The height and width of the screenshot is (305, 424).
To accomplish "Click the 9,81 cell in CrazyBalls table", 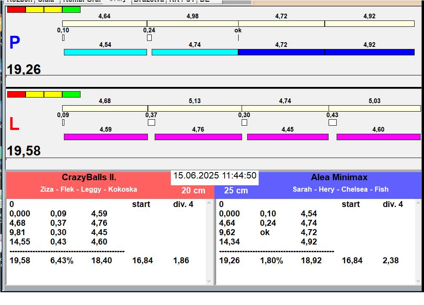I will click(17, 232).
